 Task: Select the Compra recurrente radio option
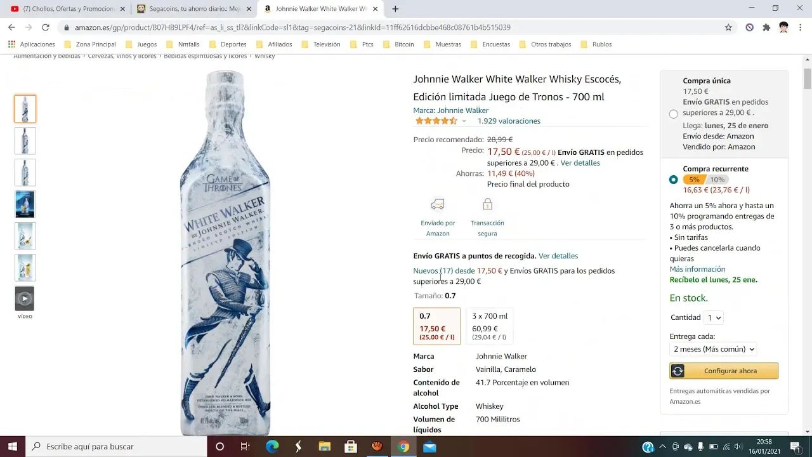point(673,180)
